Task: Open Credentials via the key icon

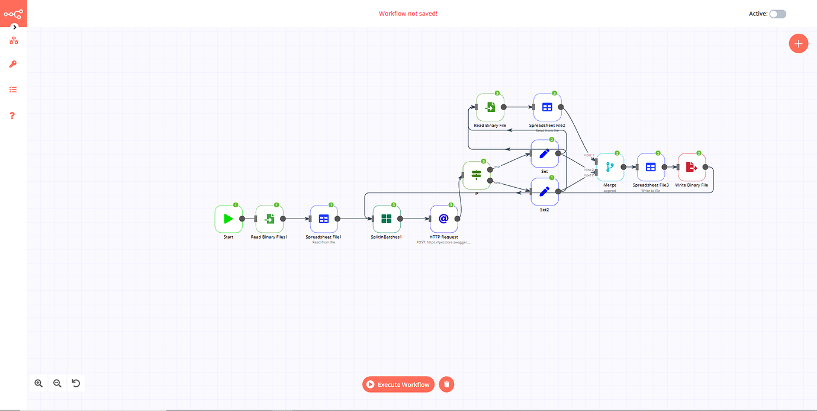Action: tap(12, 64)
